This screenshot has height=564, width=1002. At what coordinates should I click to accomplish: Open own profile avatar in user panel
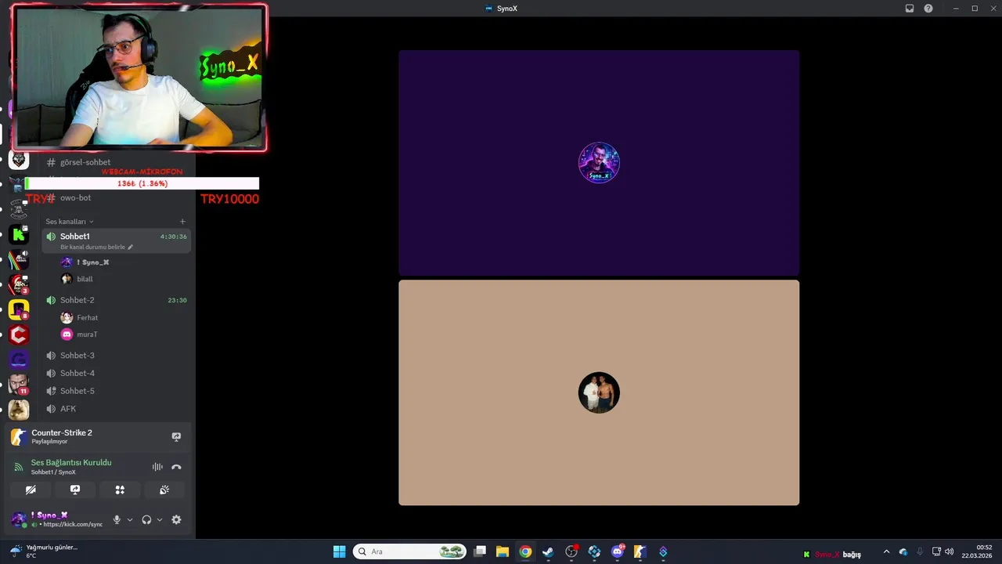pyautogui.click(x=18, y=519)
